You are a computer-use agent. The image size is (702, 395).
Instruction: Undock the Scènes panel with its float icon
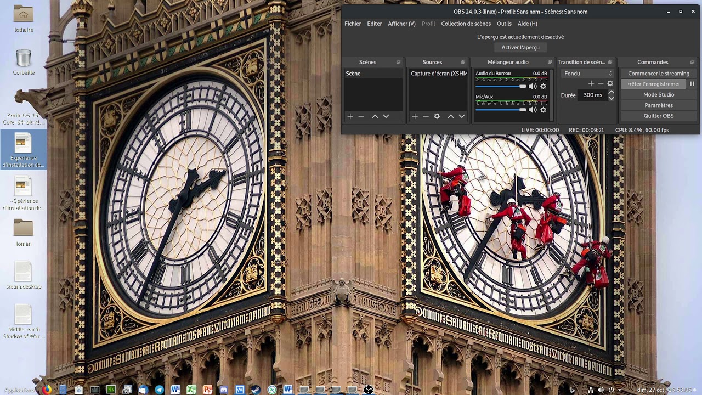tap(399, 62)
